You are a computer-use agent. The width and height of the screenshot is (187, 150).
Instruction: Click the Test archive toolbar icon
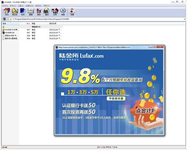pyautogui.click(x=23, y=12)
